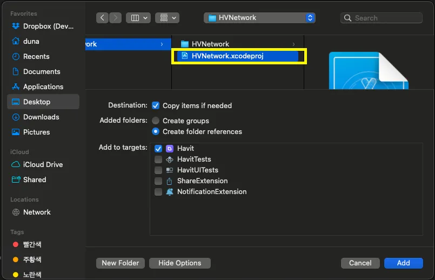
Task: Select Desktop in the sidebar
Action: pyautogui.click(x=43, y=102)
